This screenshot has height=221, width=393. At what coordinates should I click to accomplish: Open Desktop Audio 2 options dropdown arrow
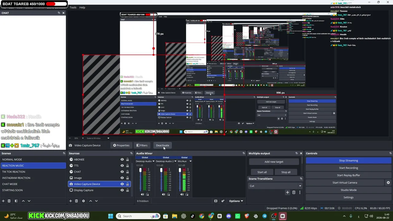175,161
